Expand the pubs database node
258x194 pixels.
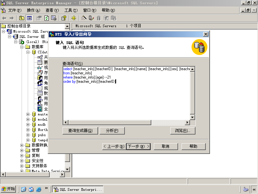coord(28,135)
